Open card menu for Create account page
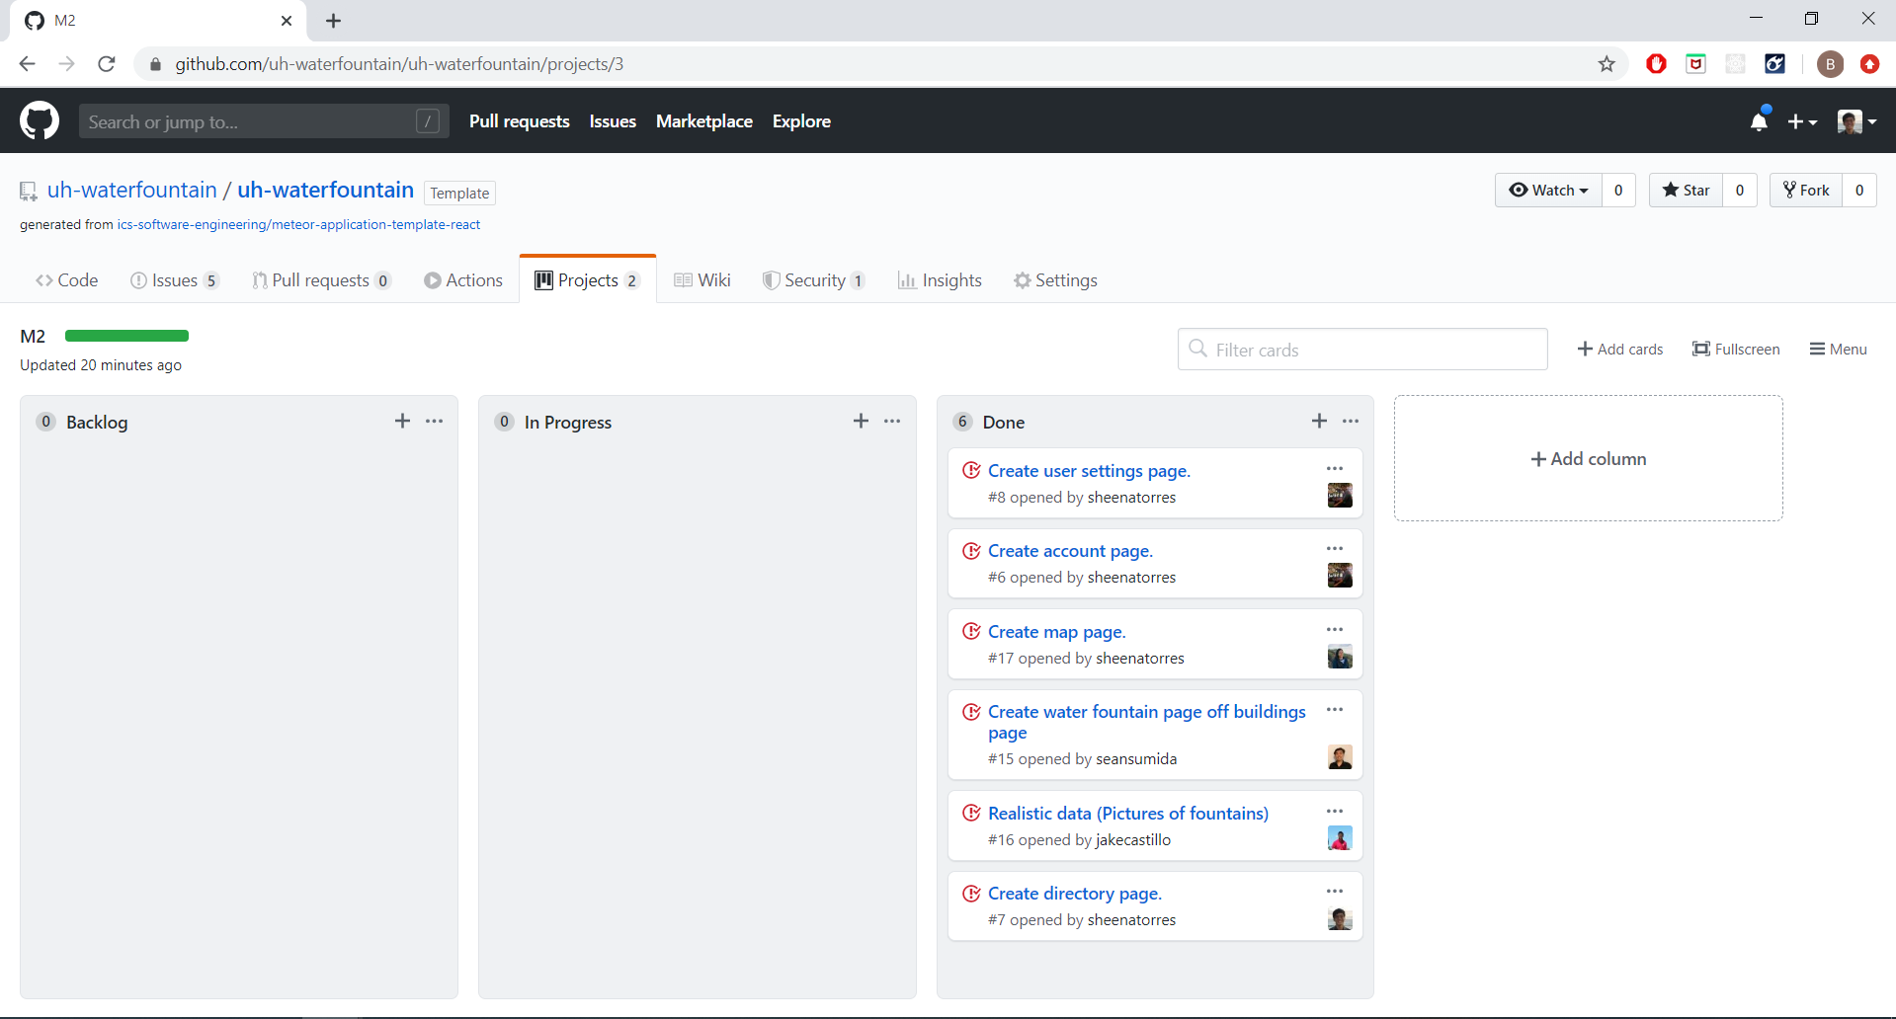The height and width of the screenshot is (1019, 1896). click(x=1335, y=549)
